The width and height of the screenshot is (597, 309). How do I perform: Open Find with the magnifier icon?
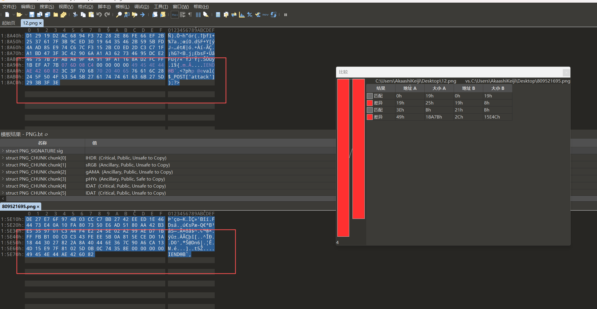[119, 15]
